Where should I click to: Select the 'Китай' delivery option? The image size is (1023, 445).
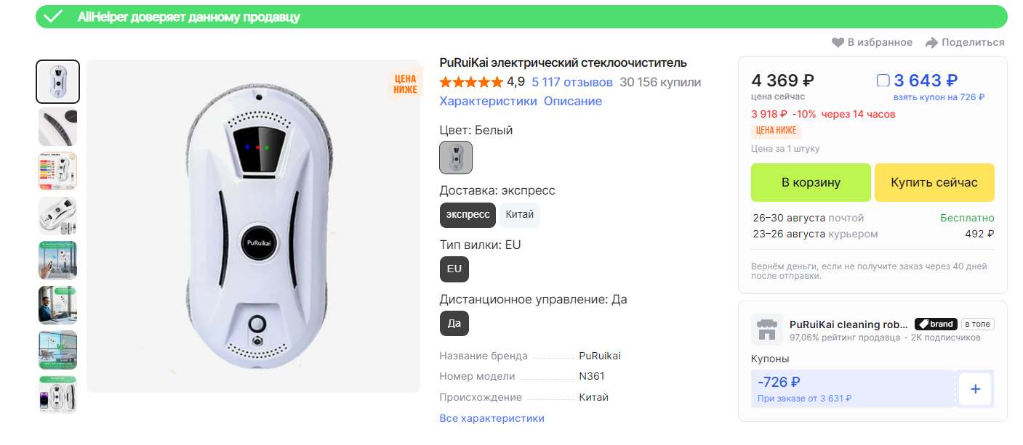(520, 215)
